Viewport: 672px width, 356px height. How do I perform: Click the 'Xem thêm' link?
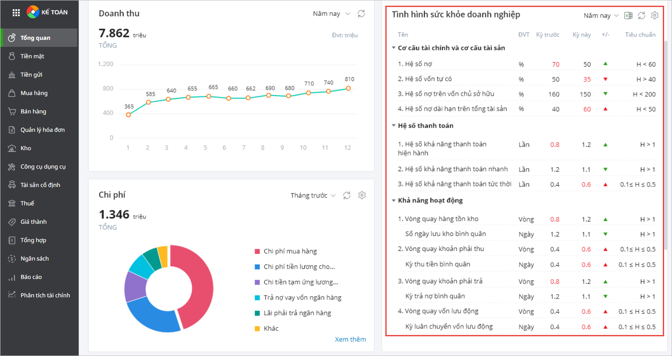coord(350,339)
